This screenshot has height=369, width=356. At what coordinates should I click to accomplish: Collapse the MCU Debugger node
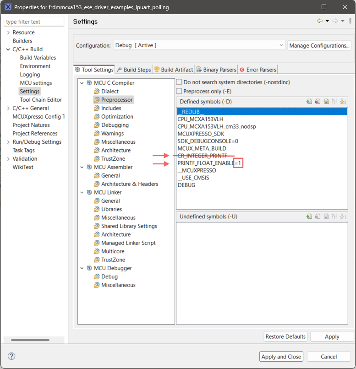coord(82,268)
